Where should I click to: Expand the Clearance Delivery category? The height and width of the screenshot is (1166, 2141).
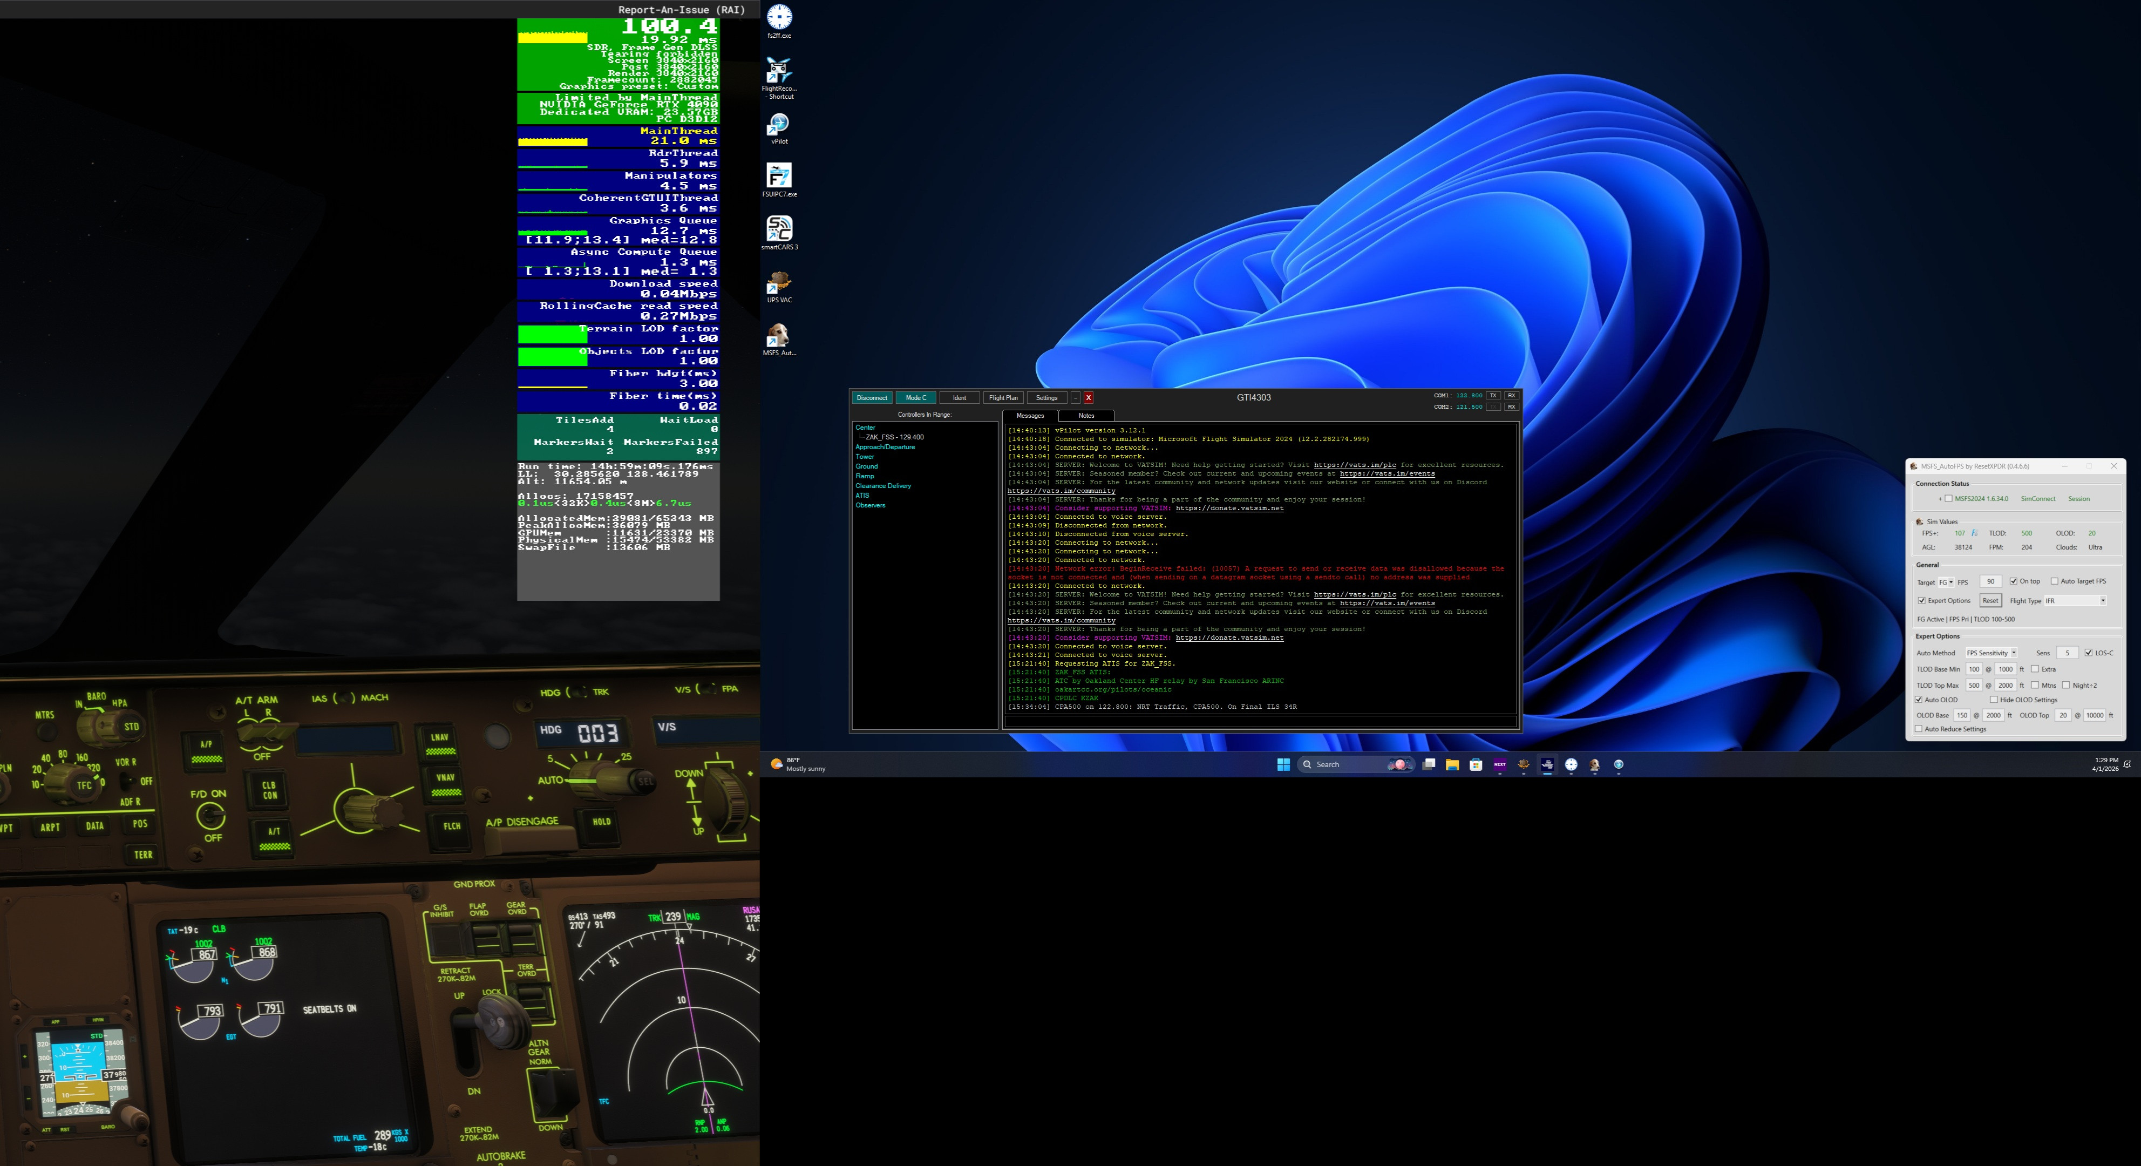coord(883,485)
